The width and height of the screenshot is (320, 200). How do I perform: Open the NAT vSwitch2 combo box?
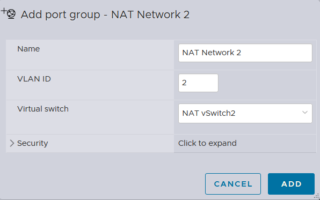click(x=245, y=113)
